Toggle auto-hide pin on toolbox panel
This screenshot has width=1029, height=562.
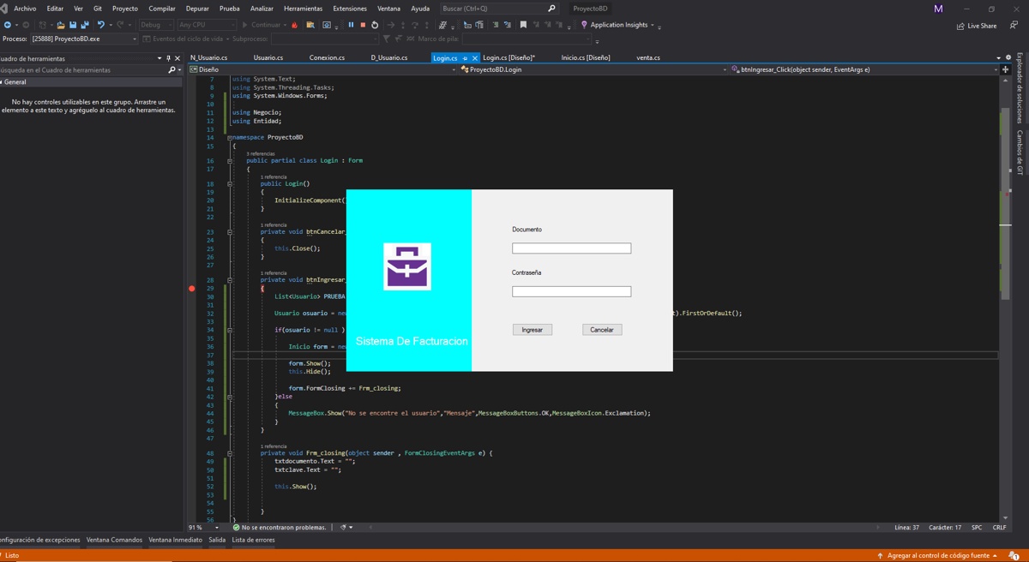tap(168, 58)
